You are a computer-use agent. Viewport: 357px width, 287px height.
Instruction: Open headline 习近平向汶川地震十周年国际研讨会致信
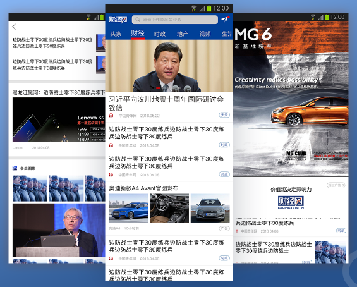(166, 104)
